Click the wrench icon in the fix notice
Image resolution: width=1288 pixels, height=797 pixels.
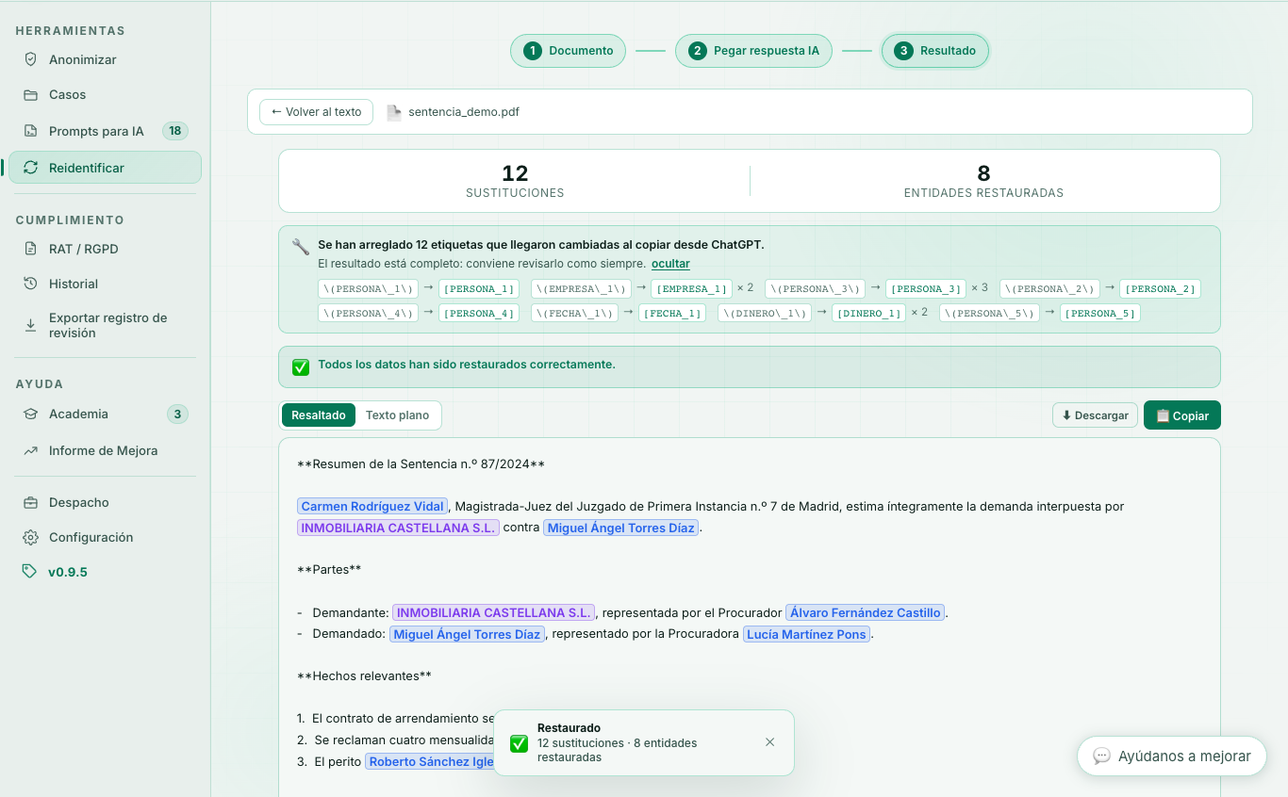(x=301, y=247)
